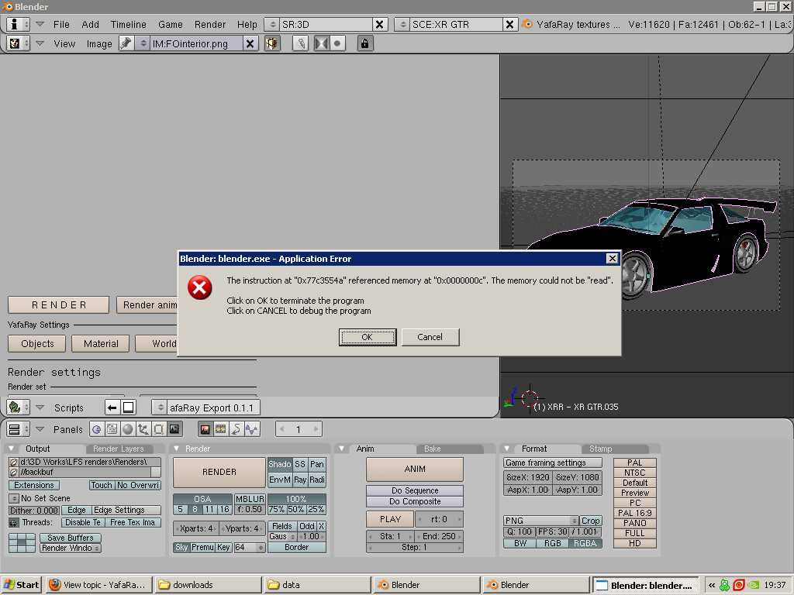Open the scripts window type selector icon
Image resolution: width=794 pixels, height=595 pixels.
pyautogui.click(x=19, y=408)
